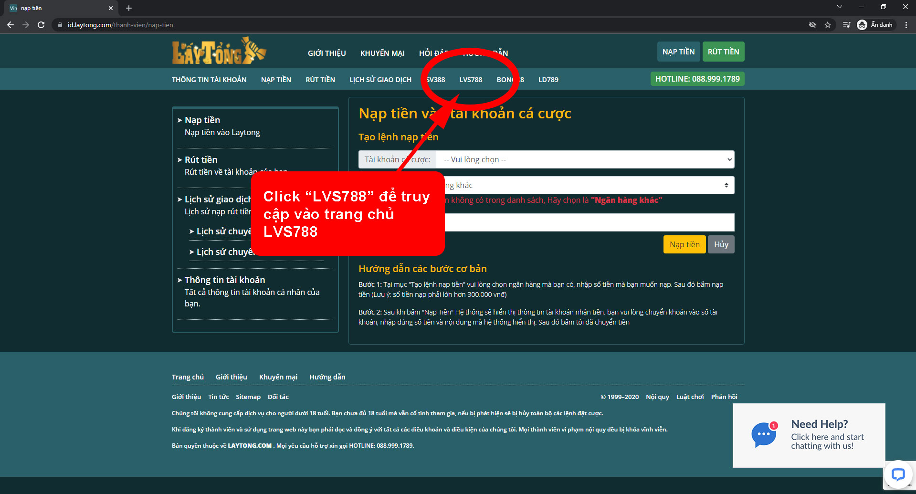
Task: Open the bank selection dropdown
Action: tap(590, 185)
